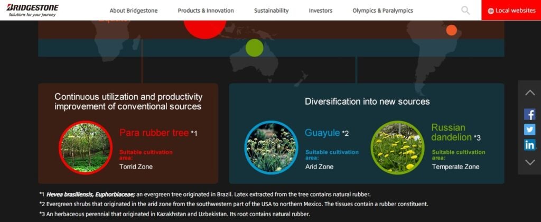541x222 pixels.
Task: Click footnote *3 about herbaceous perennial
Action: point(174,214)
